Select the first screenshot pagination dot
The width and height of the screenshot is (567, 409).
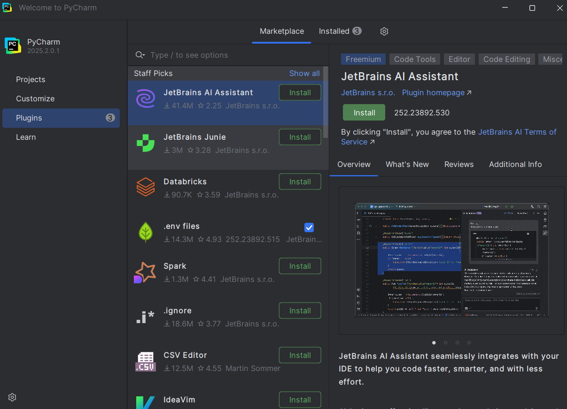point(434,342)
